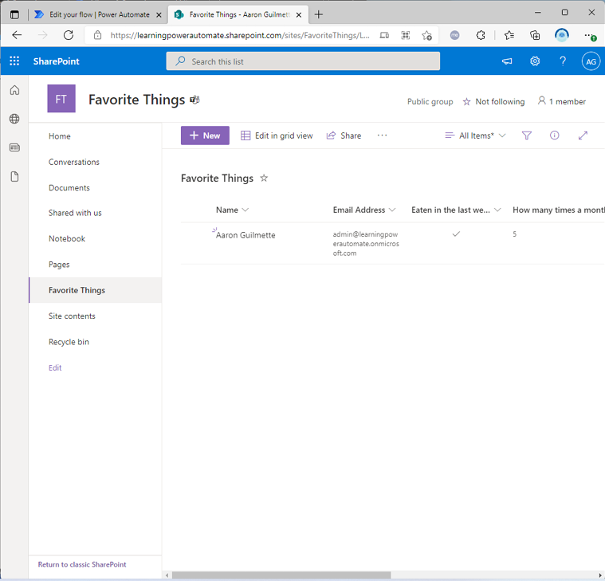Toggle Not following for this site
The image size is (605, 581).
coord(493,102)
